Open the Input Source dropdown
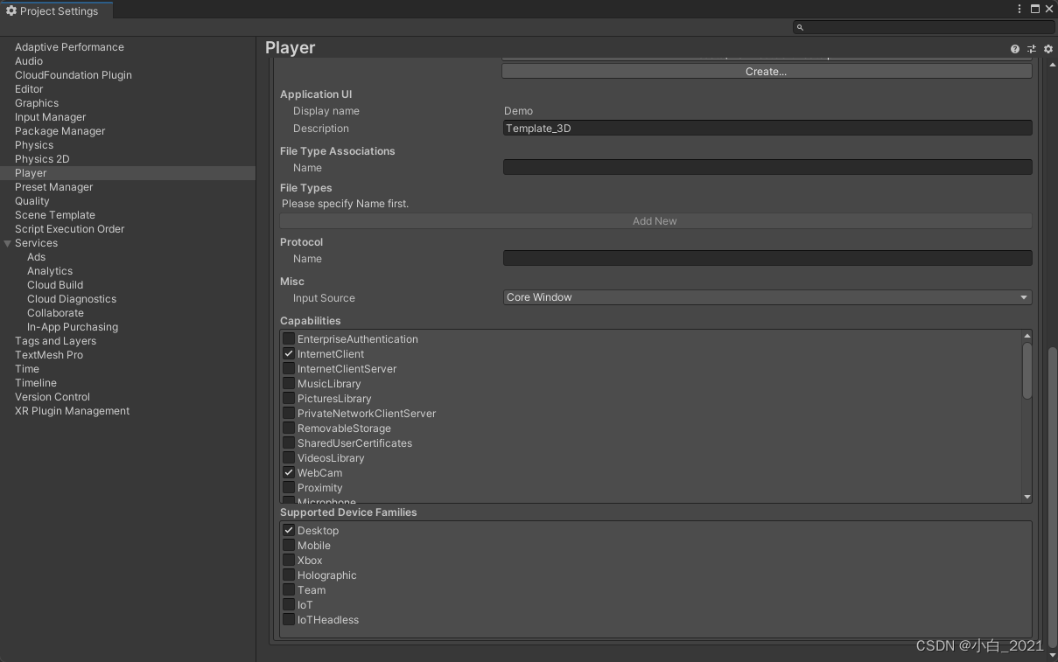 pyautogui.click(x=766, y=296)
